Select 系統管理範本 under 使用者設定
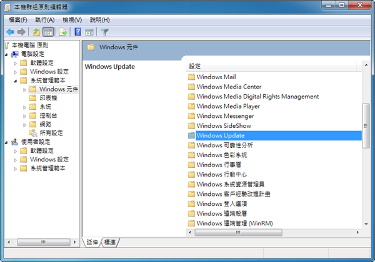 (47, 168)
